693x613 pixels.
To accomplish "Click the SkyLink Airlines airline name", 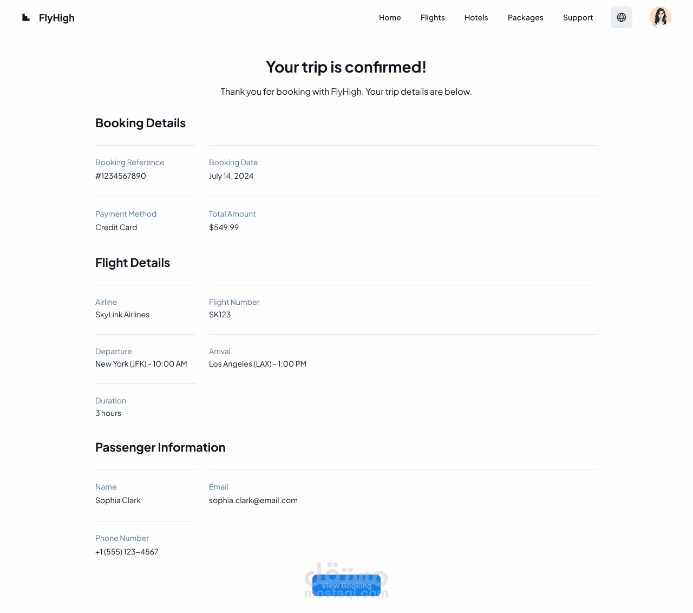I will click(x=122, y=315).
